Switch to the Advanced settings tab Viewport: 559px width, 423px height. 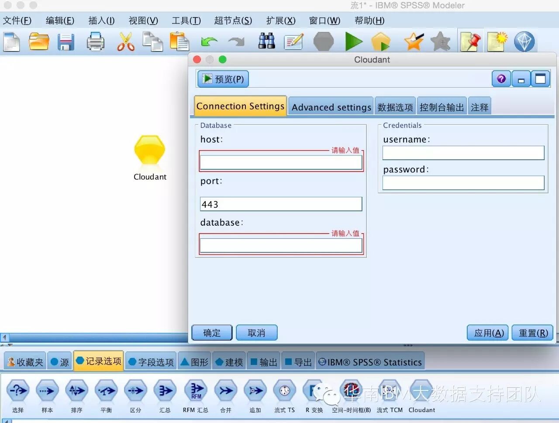tap(331, 107)
